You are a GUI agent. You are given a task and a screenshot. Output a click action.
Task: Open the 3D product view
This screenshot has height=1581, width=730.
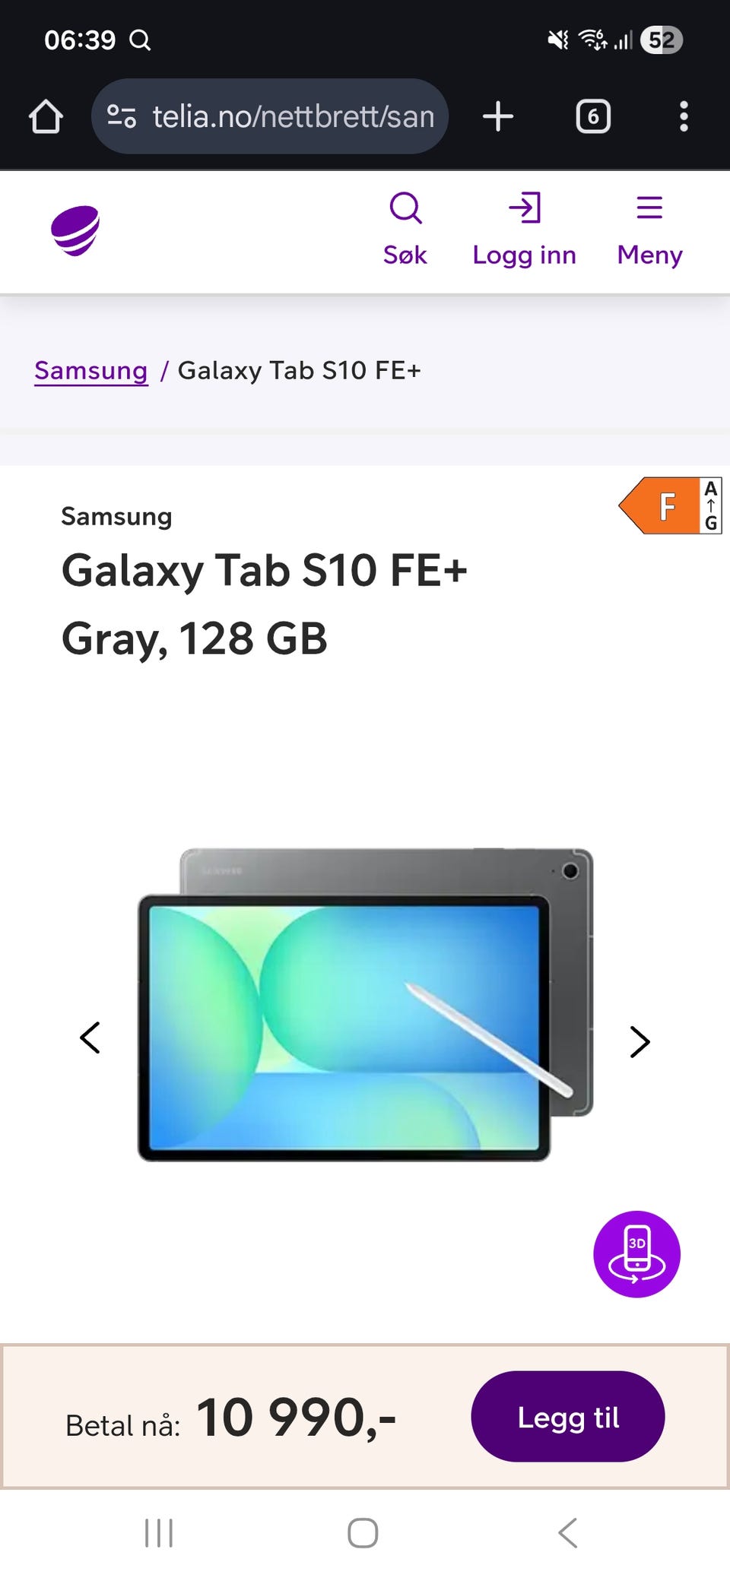pyautogui.click(x=636, y=1254)
